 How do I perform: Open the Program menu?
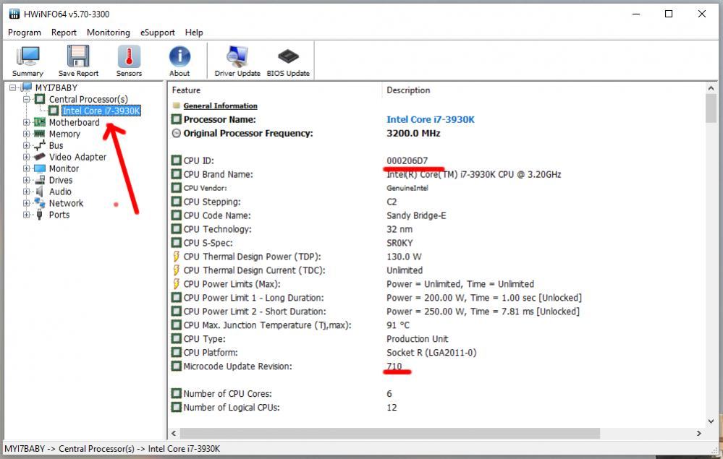(25, 33)
